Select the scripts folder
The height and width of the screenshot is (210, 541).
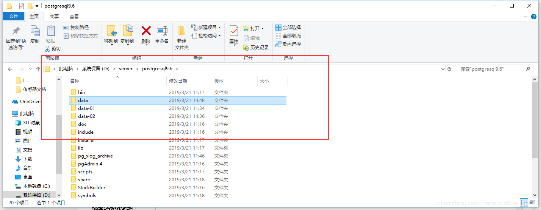click(x=177, y=171)
